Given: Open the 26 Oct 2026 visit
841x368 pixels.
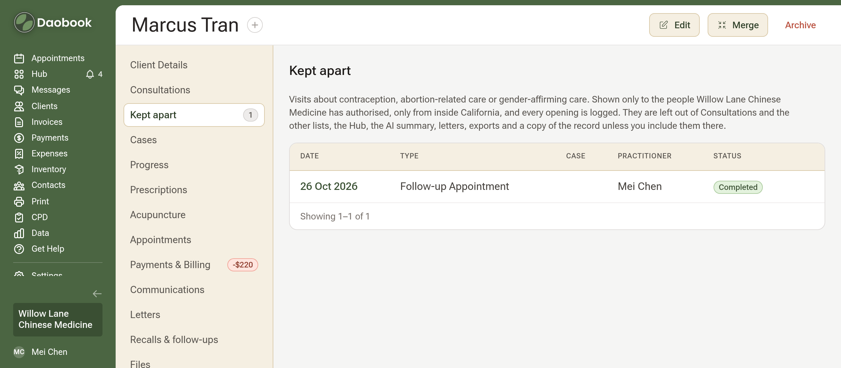Looking at the screenshot, I should tap(329, 186).
